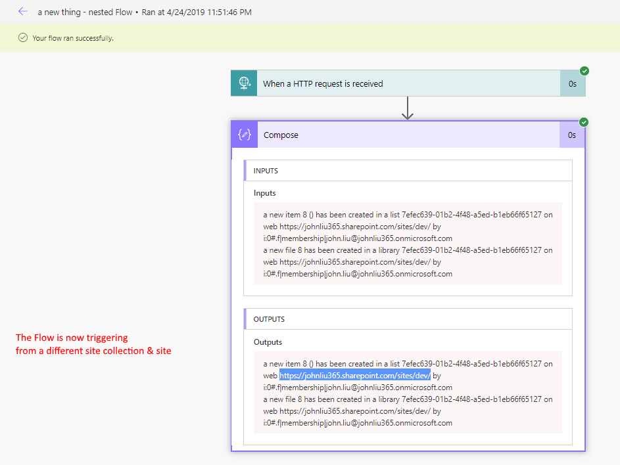Viewport: 620px width, 465px height.
Task: Click the 0s duration on Compose step
Action: pos(572,135)
